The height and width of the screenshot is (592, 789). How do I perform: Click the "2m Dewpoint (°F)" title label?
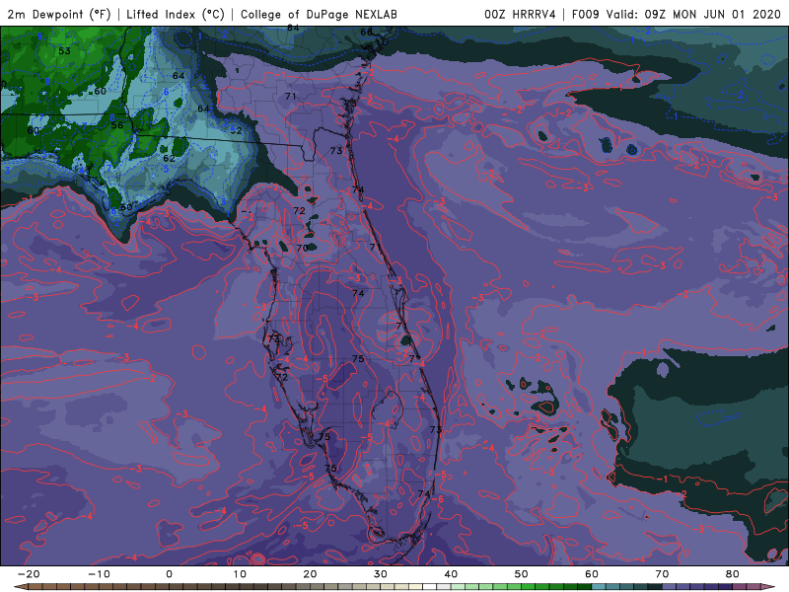click(x=59, y=14)
